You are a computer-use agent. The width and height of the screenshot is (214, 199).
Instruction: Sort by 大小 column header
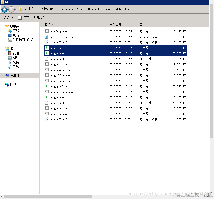(x=178, y=24)
